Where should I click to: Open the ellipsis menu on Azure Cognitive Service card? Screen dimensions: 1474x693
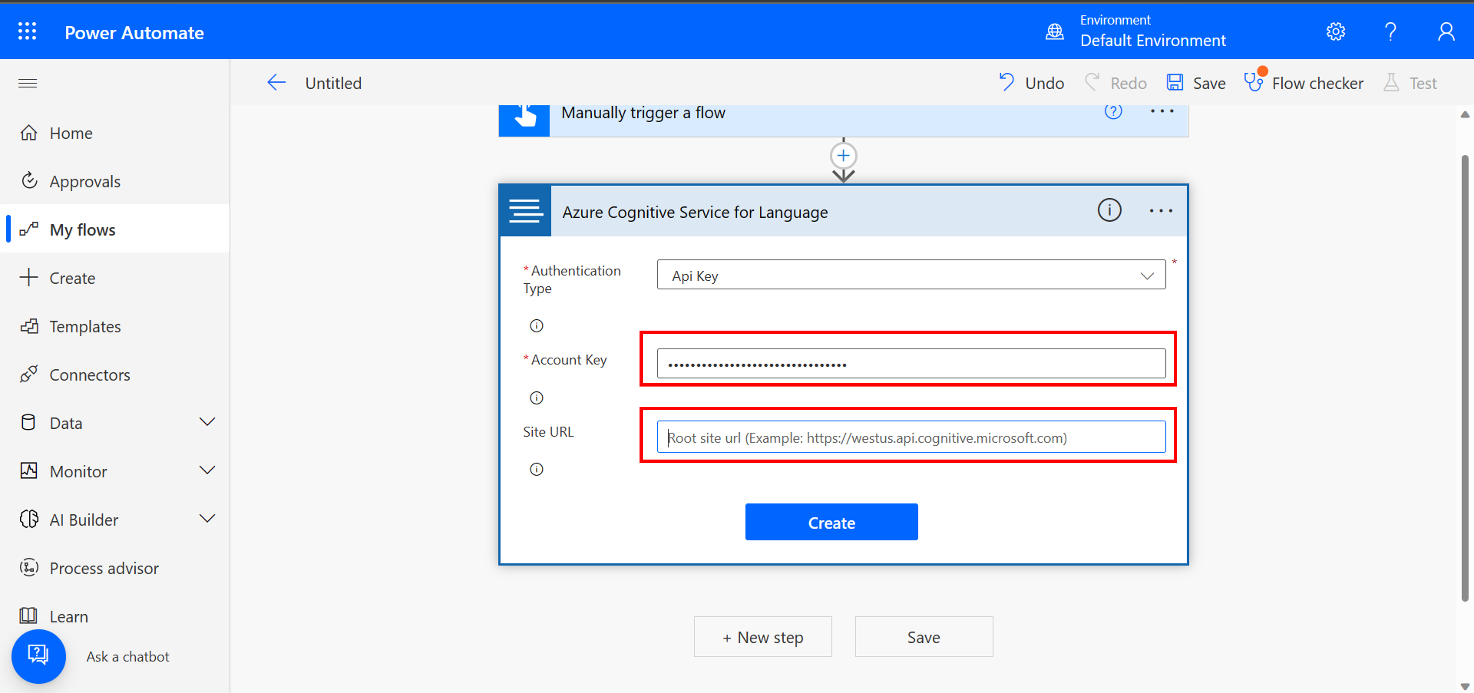tap(1160, 211)
